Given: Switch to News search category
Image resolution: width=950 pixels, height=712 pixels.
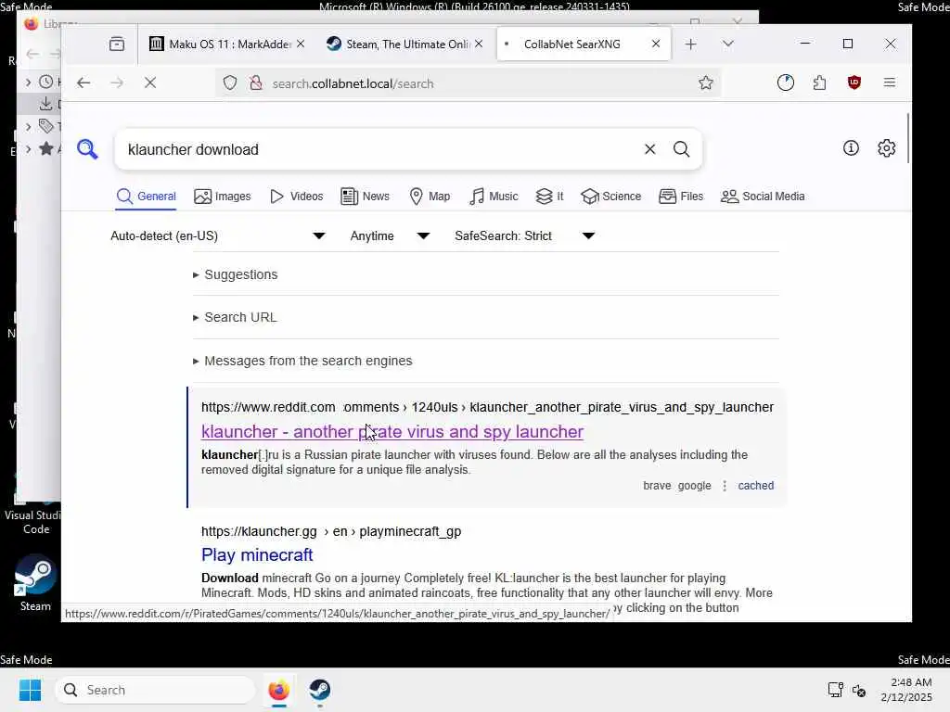Looking at the screenshot, I should click(366, 197).
